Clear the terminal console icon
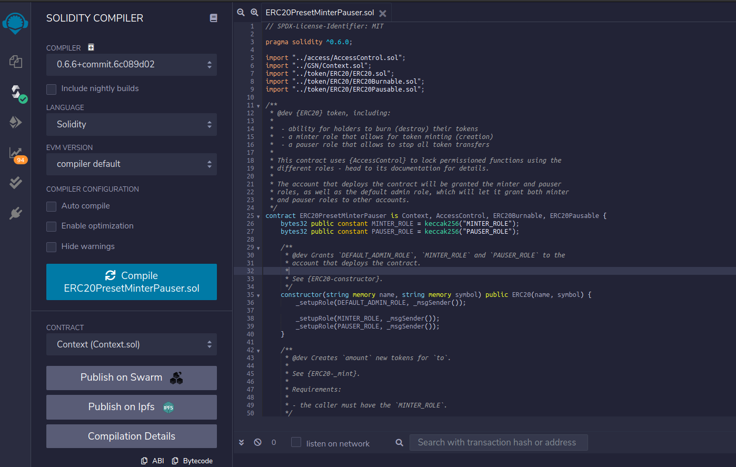The height and width of the screenshot is (467, 736). point(257,442)
